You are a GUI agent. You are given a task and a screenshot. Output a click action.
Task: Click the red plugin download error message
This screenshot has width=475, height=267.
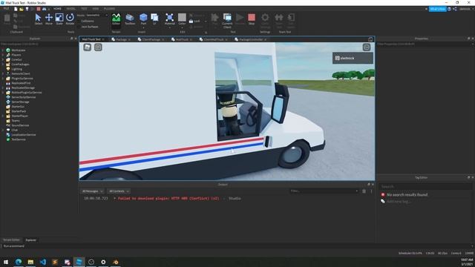click(x=168, y=199)
